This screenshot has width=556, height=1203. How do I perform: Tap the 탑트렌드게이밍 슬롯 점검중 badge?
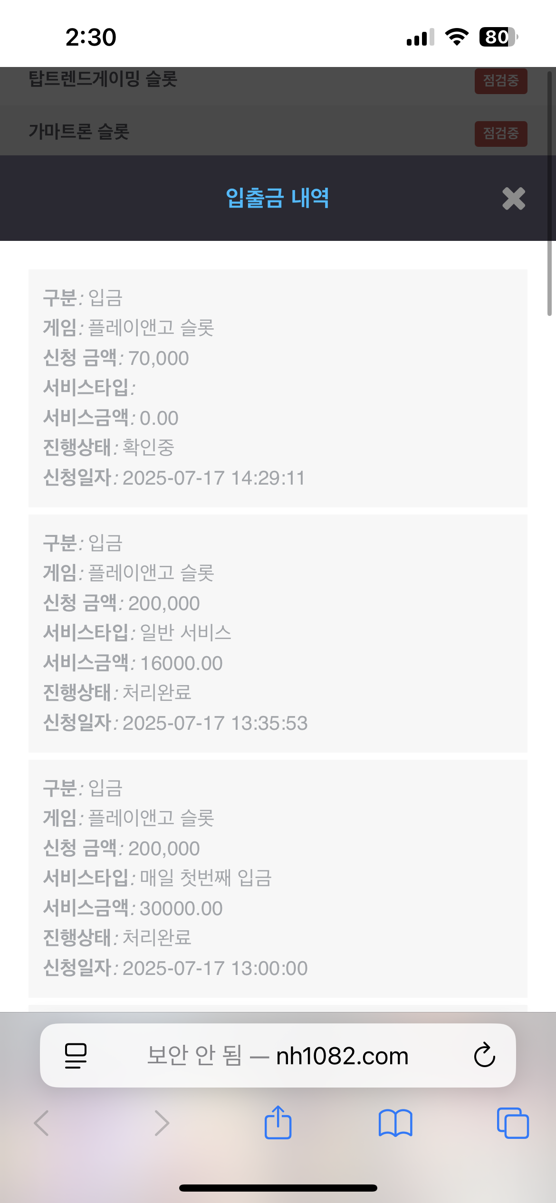[501, 81]
